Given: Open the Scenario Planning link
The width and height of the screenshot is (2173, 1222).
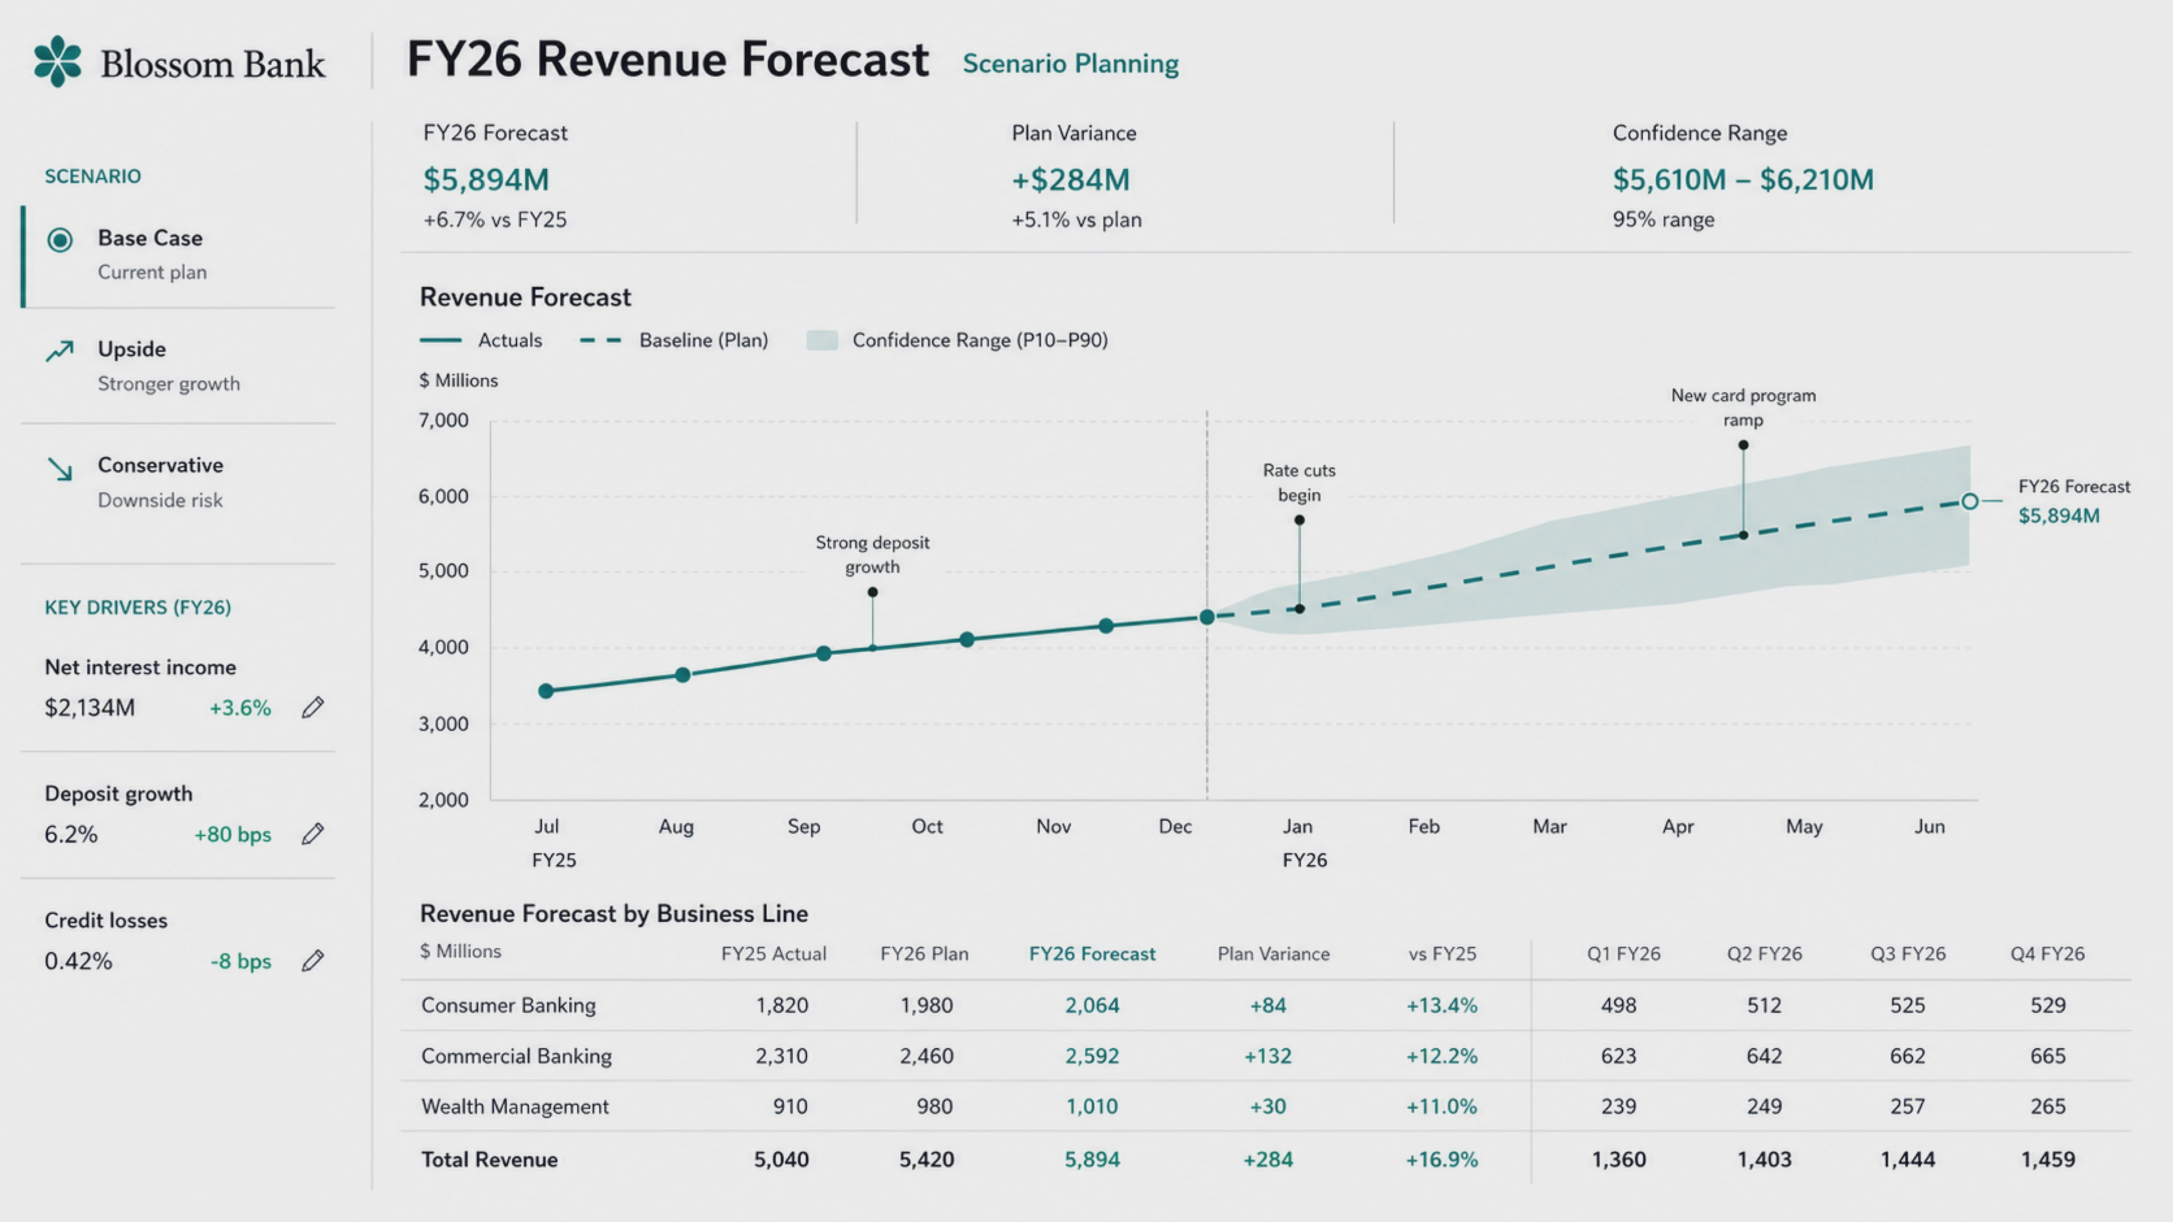Looking at the screenshot, I should coord(1071,63).
